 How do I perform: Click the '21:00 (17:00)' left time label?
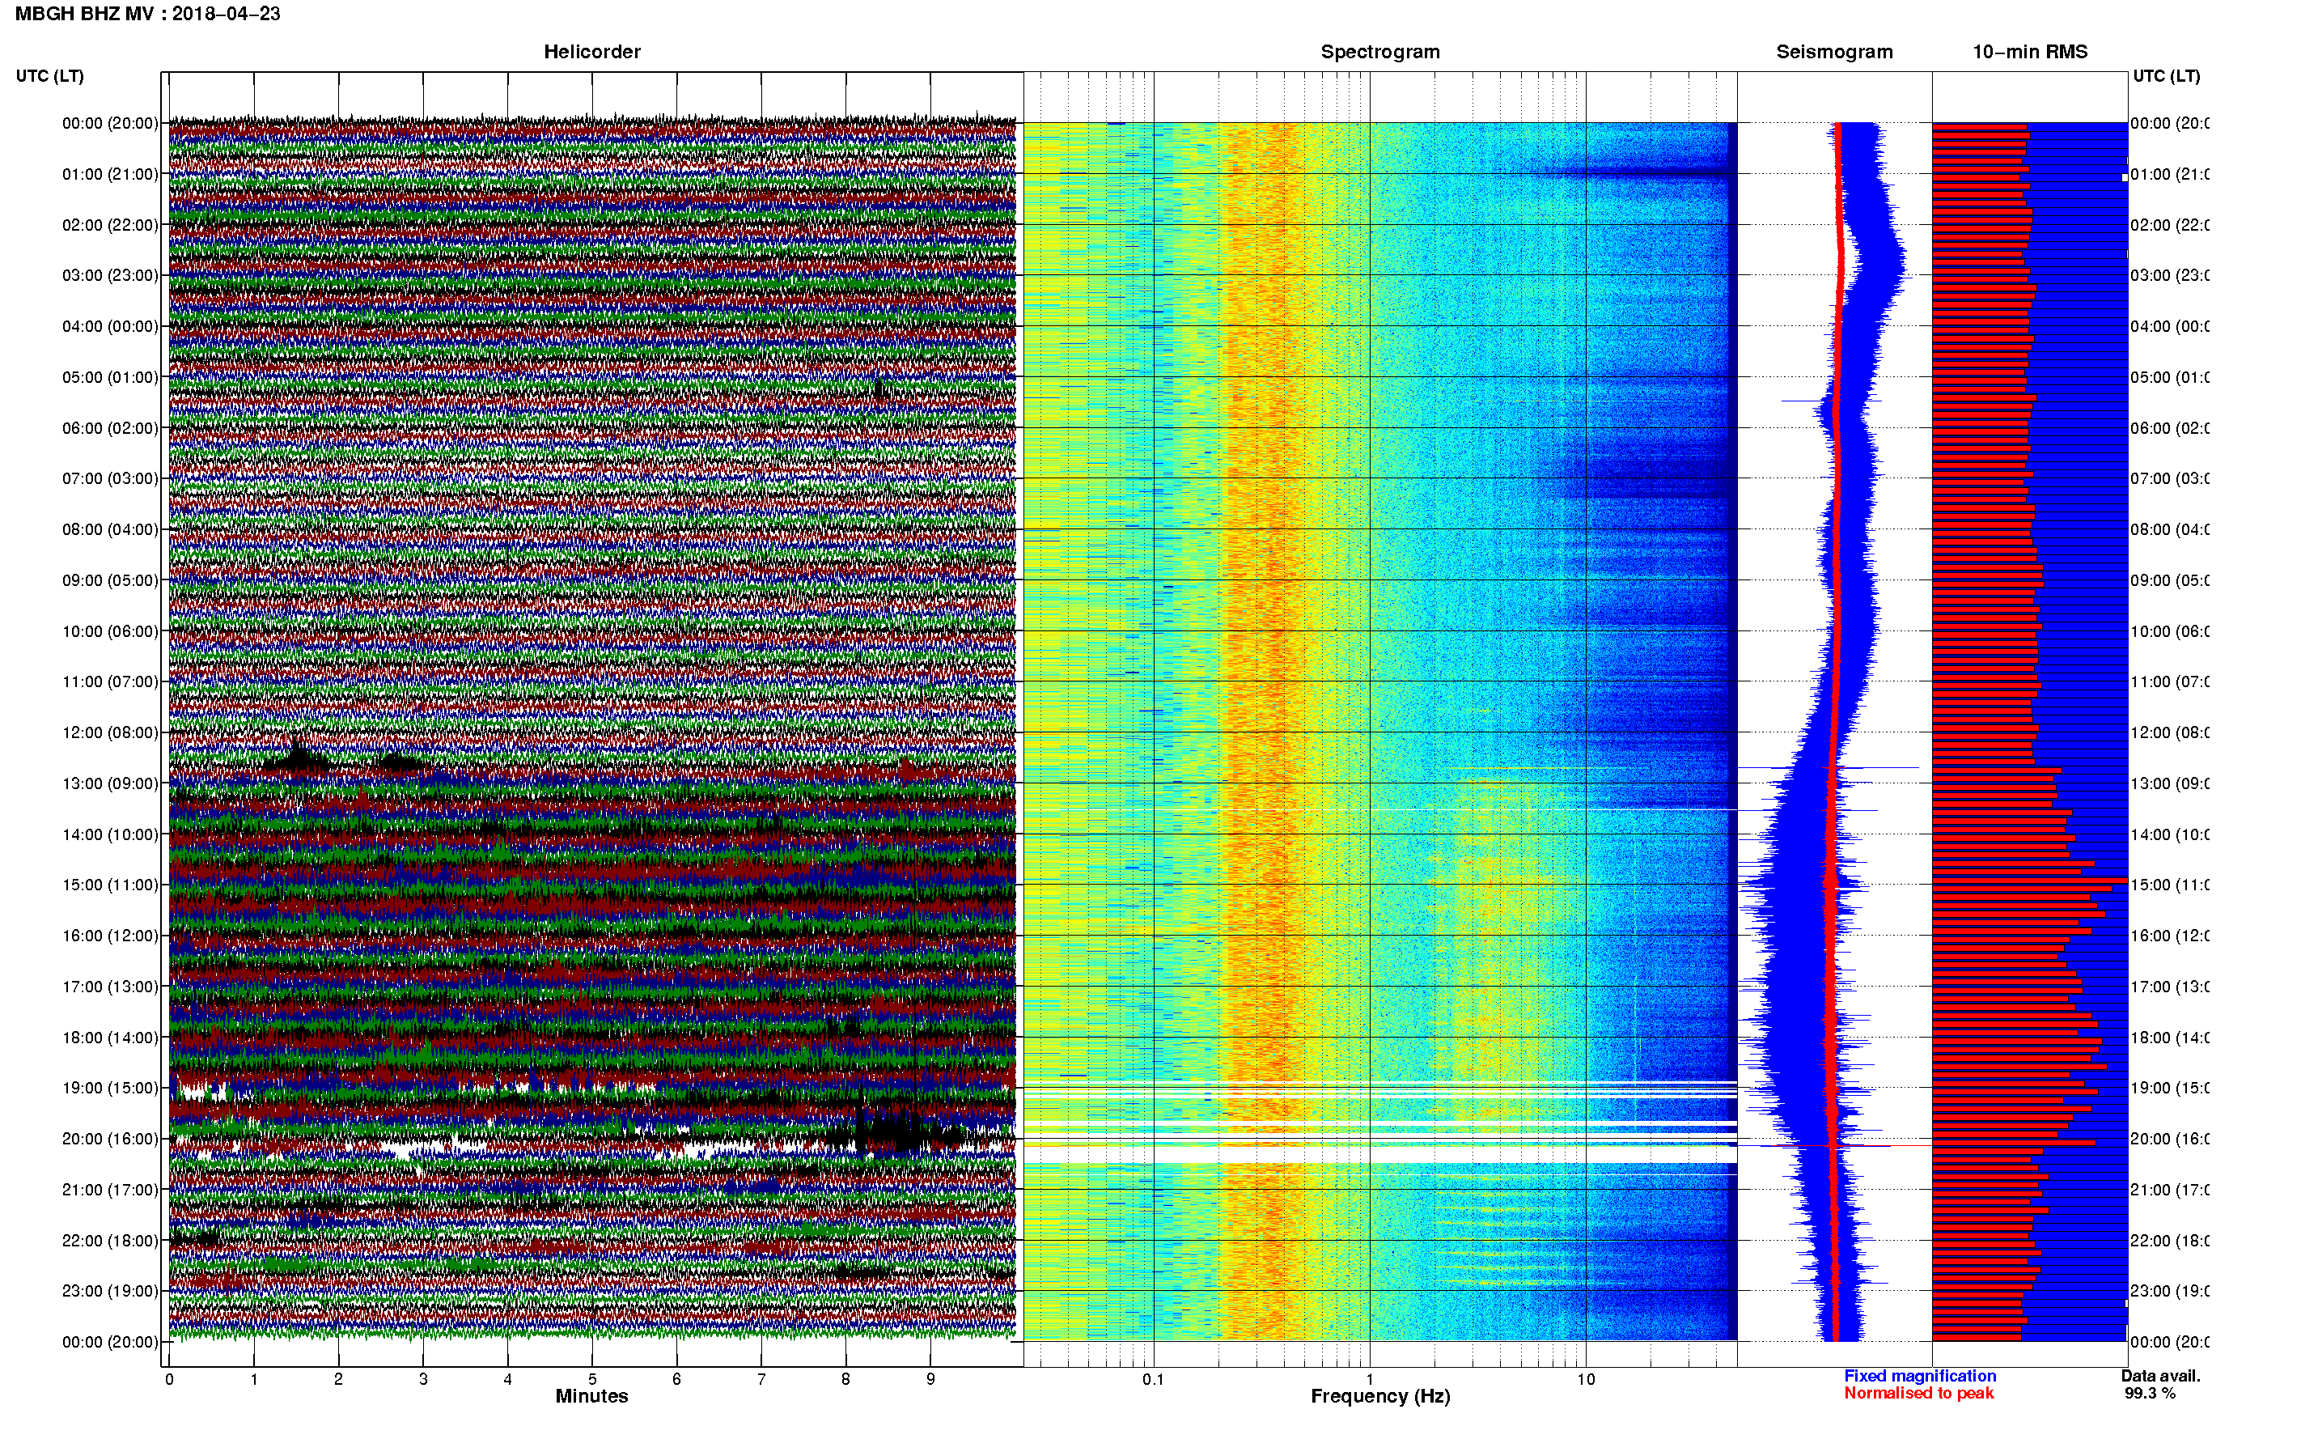110,1190
